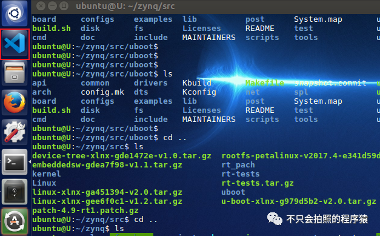Open the Files manager dock icon
This screenshot has width=380, height=236.
15,73
